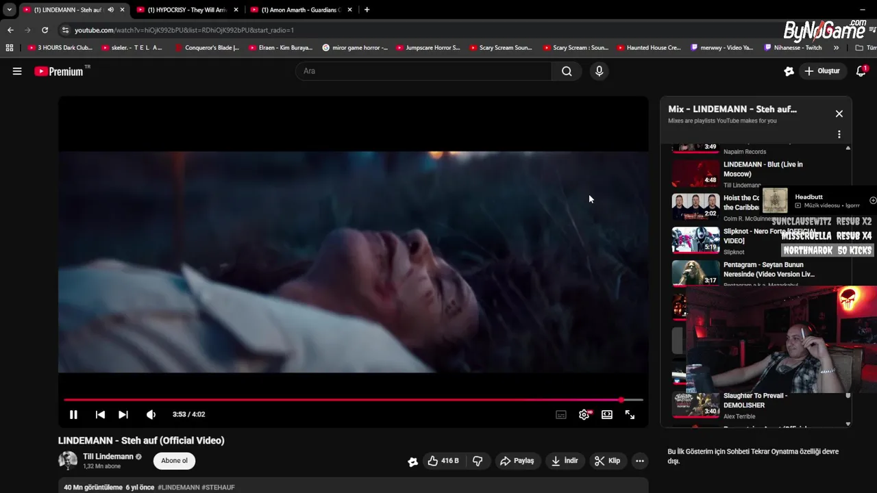Viewport: 877px width, 493px height.
Task: Open Till Lindemann channel name link
Action: (x=108, y=457)
